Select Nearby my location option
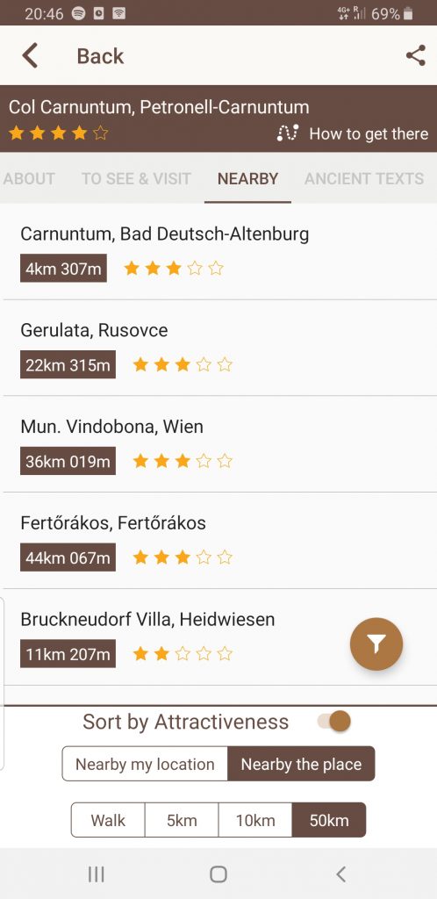437x899 pixels. (x=145, y=764)
